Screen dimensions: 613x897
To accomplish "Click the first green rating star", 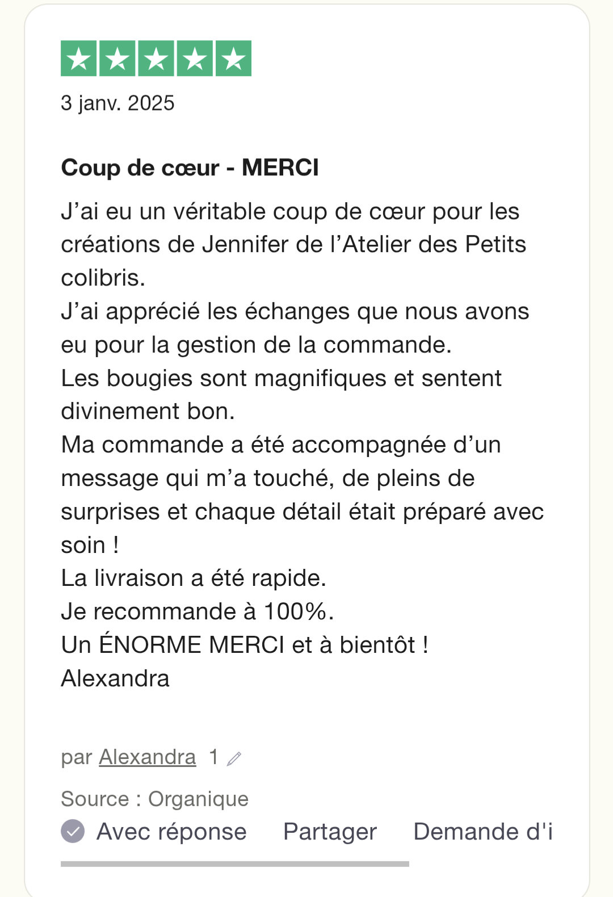I will click(78, 58).
